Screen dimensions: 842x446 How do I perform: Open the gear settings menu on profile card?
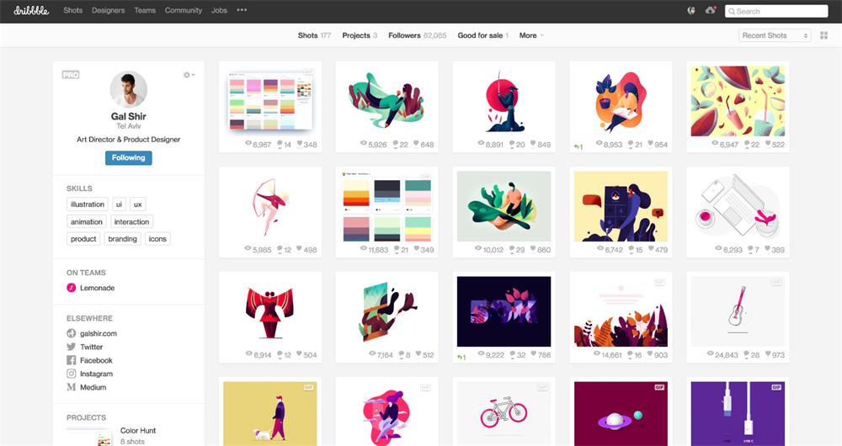coord(189,75)
